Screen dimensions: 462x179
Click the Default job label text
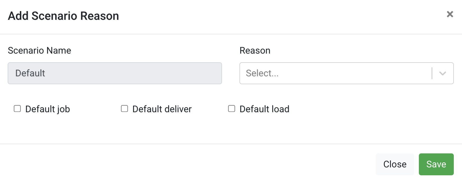(47, 109)
